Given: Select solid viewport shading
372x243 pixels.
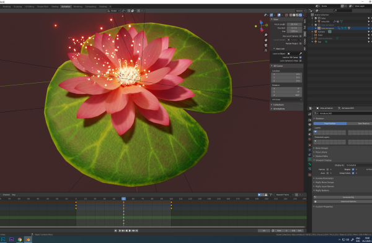Looking at the screenshot, I should [294, 15].
